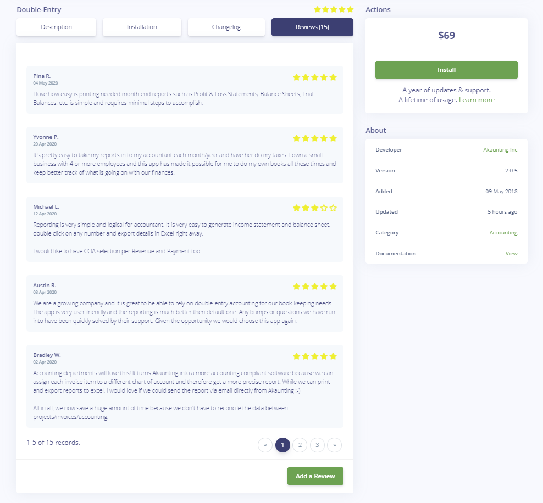This screenshot has width=543, height=503.
Task: Switch to the Changelog tab
Action: point(226,27)
